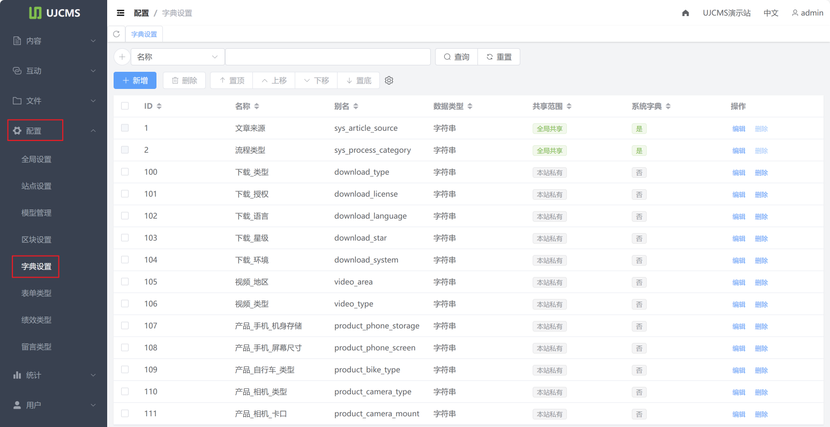The height and width of the screenshot is (427, 830).
Task: Click the 新增 add button
Action: click(x=135, y=80)
